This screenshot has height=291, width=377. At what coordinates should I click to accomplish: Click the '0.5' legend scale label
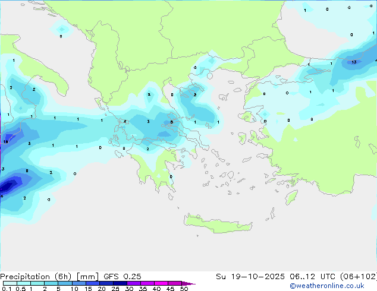(x=21, y=289)
